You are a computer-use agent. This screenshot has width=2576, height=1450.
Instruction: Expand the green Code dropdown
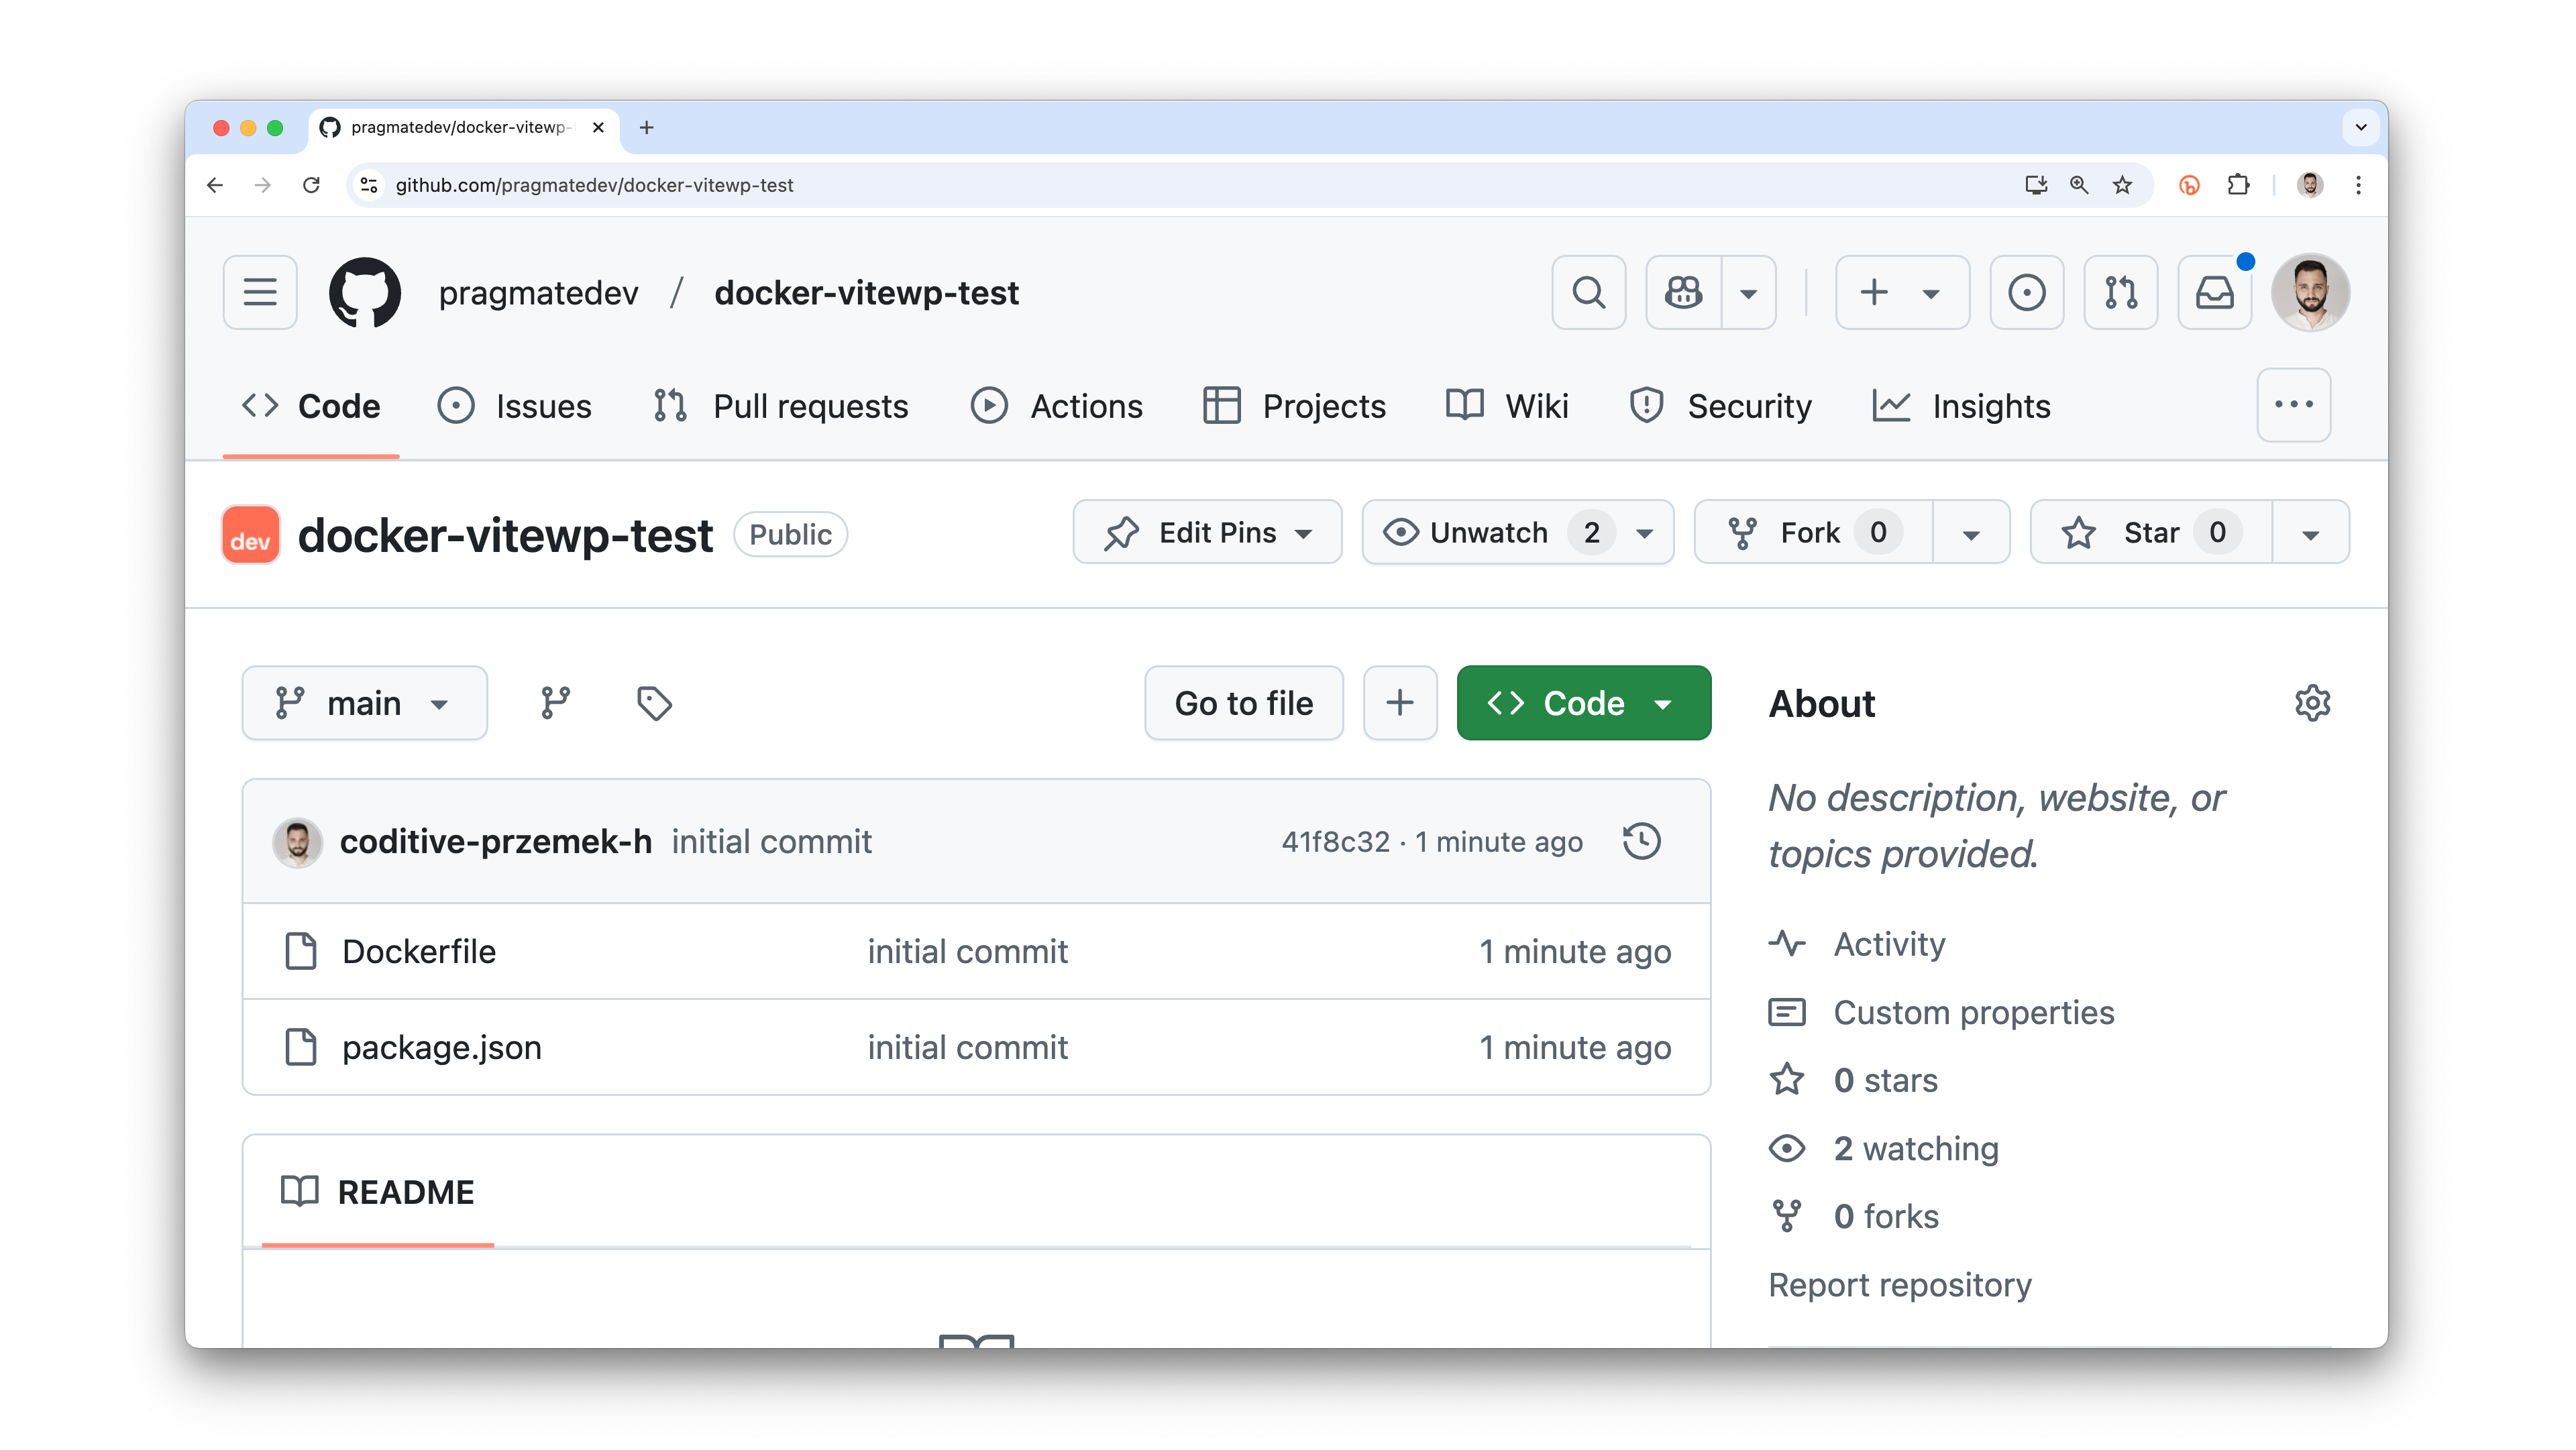[x=1583, y=703]
